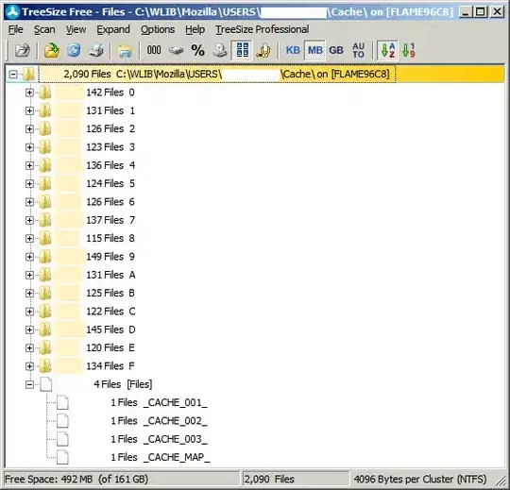Select the root row showing 2,090 Files
The height and width of the screenshot is (490, 510).
[x=217, y=75]
